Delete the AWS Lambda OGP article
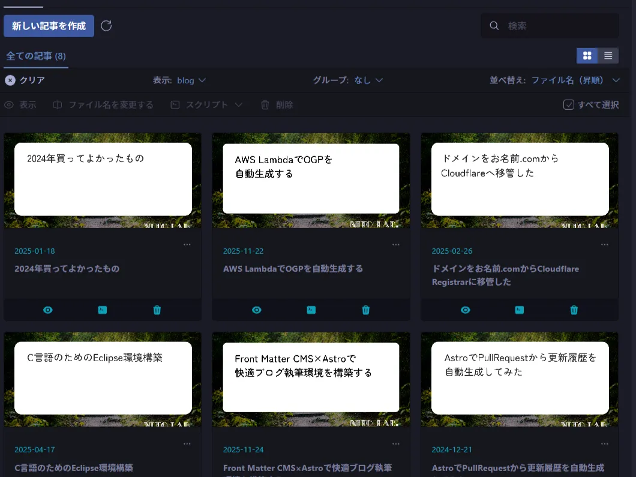The height and width of the screenshot is (477, 636). (x=366, y=310)
